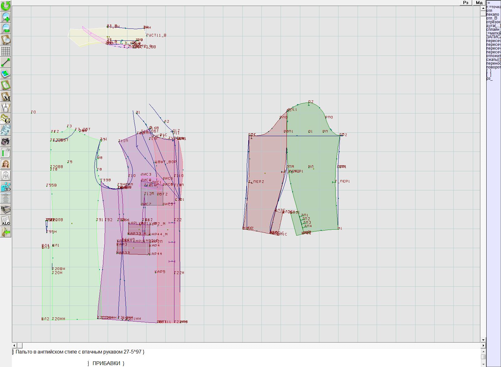The height and width of the screenshot is (367, 501).
Task: Click the jacket sketch icon
Action: pyautogui.click(x=6, y=175)
